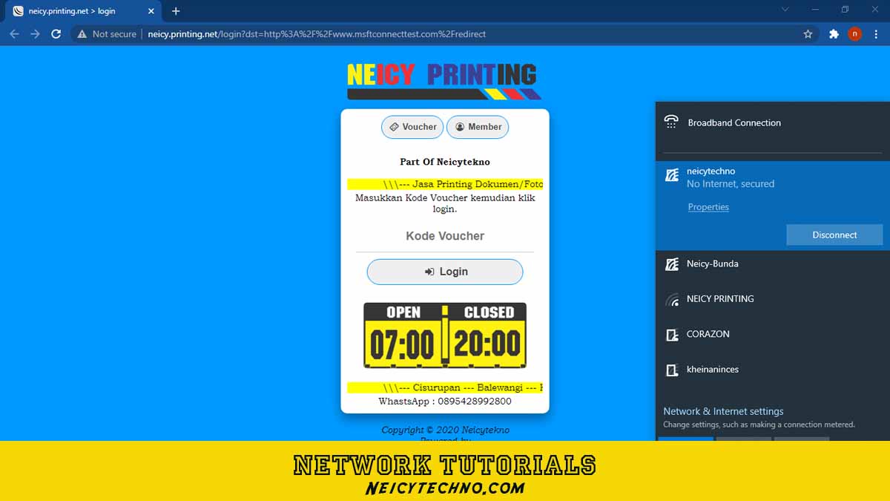Click 'No Internet, secured' status text

coord(731,184)
